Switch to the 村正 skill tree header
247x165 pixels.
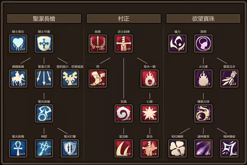point(123,19)
